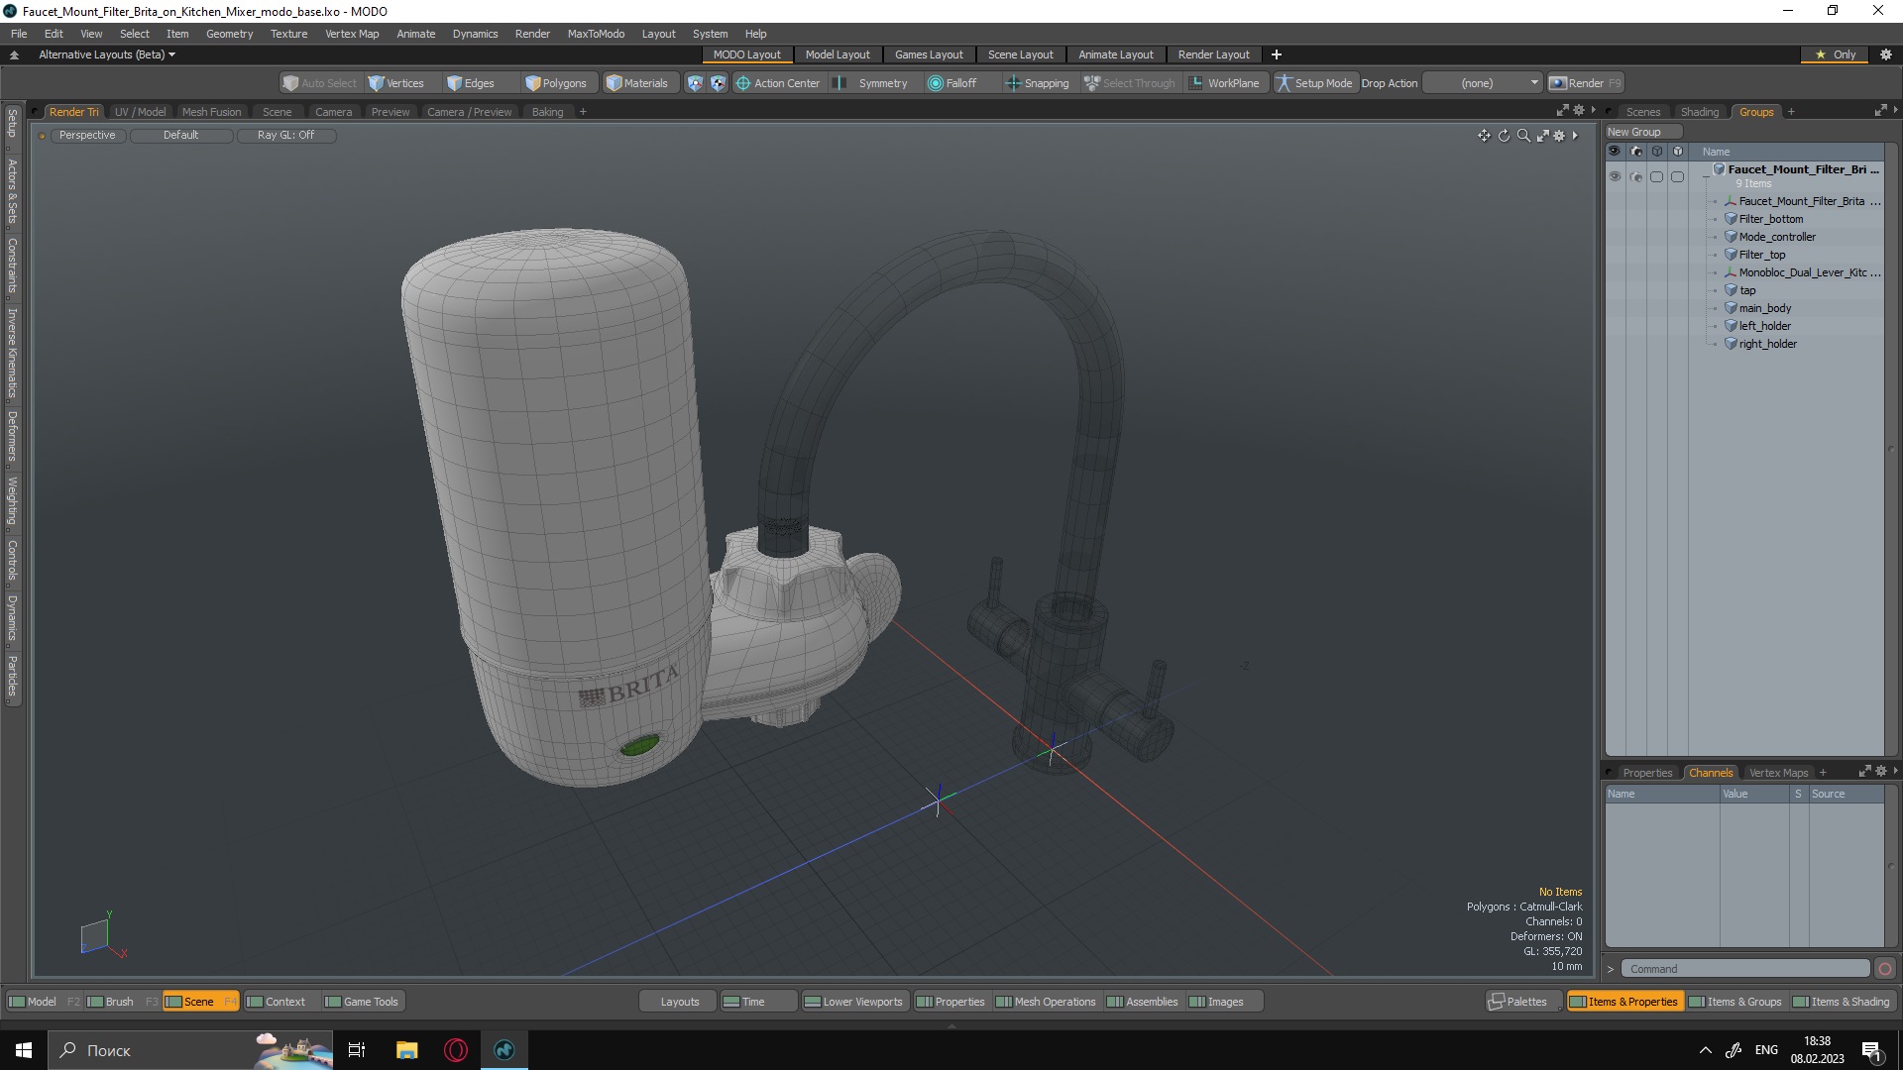Viewport: 1903px width, 1070px height.
Task: Open the Game Tools bottom bar button
Action: [x=362, y=1002]
